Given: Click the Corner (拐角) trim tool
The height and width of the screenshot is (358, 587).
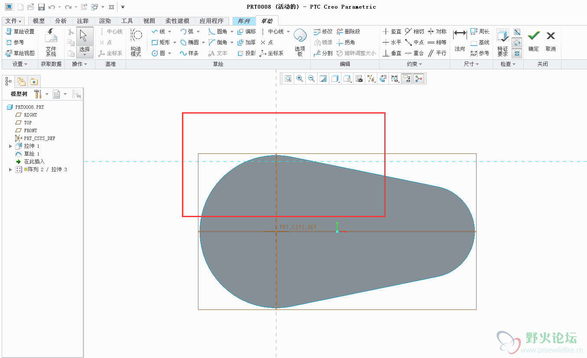Looking at the screenshot, I should click(346, 42).
